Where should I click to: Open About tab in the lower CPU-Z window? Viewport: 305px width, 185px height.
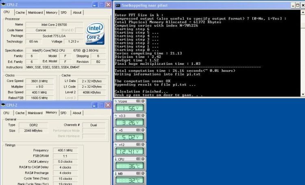click(77, 113)
